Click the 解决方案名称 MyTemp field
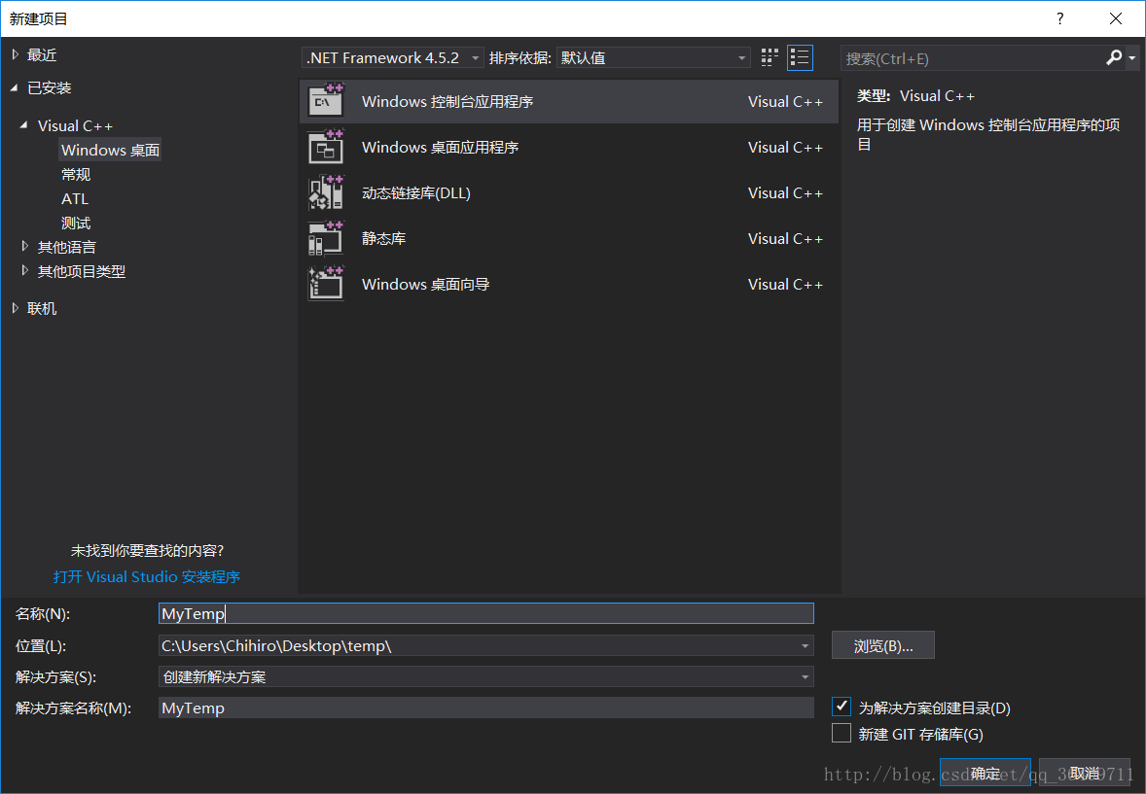This screenshot has height=794, width=1146. [x=486, y=708]
